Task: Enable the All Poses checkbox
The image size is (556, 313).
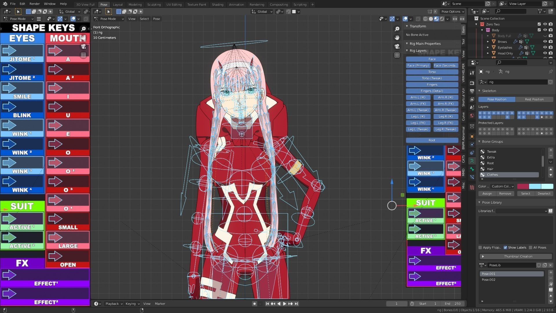Action: [531, 248]
